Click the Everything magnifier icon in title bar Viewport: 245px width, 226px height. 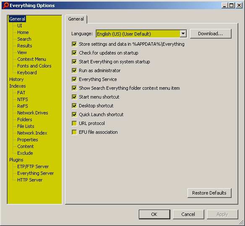6,5
